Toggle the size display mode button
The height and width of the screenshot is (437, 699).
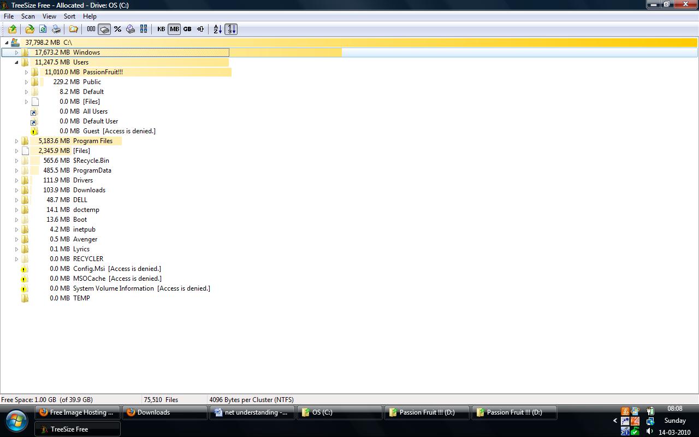[104, 29]
